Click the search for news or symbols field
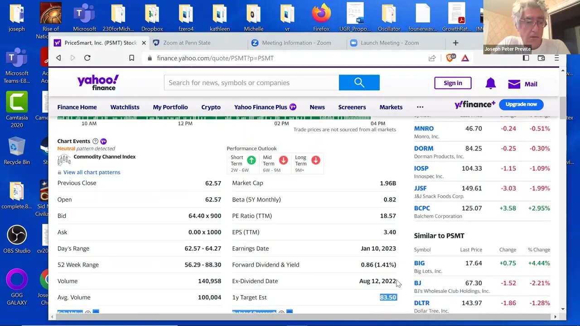Image resolution: width=580 pixels, height=326 pixels. click(251, 82)
